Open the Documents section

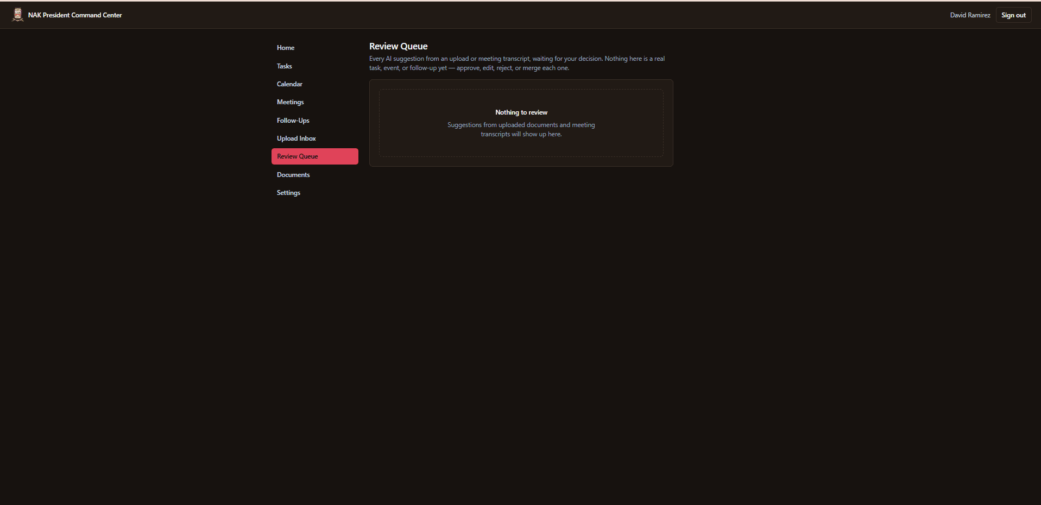pos(315,175)
